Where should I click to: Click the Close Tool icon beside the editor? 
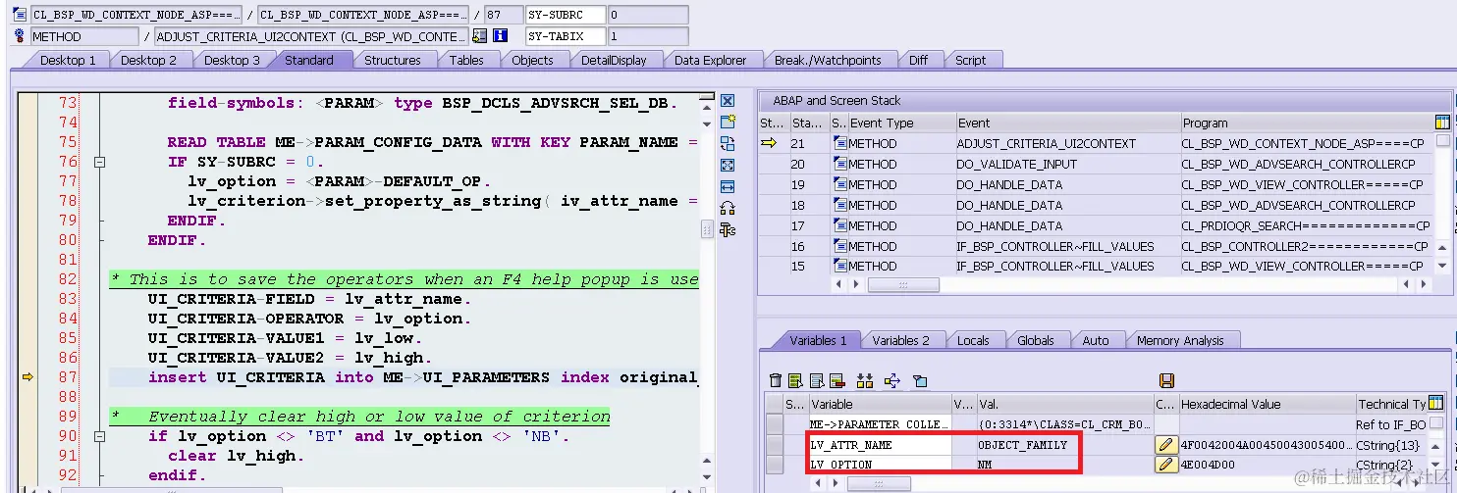point(728,100)
